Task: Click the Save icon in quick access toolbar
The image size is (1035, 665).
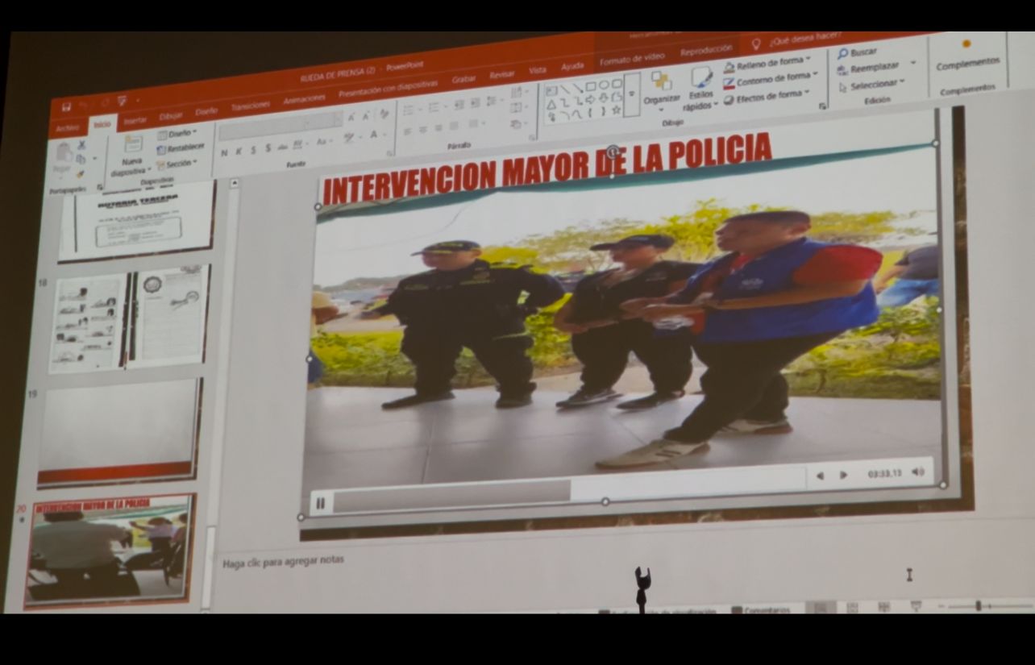Action: pos(65,107)
